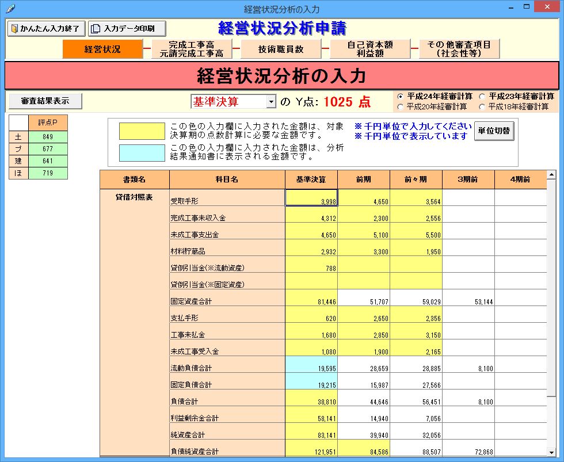
Task: Click the 4期前 column header
Action: coord(520,180)
